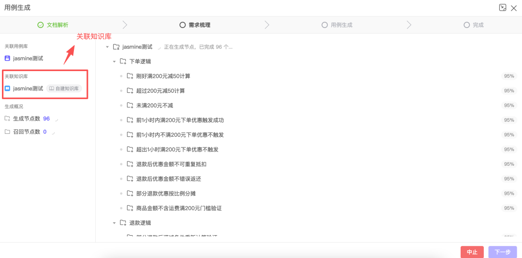Collapse the 退款逻辑 node
Image resolution: width=522 pixels, height=258 pixels.
pos(114,223)
